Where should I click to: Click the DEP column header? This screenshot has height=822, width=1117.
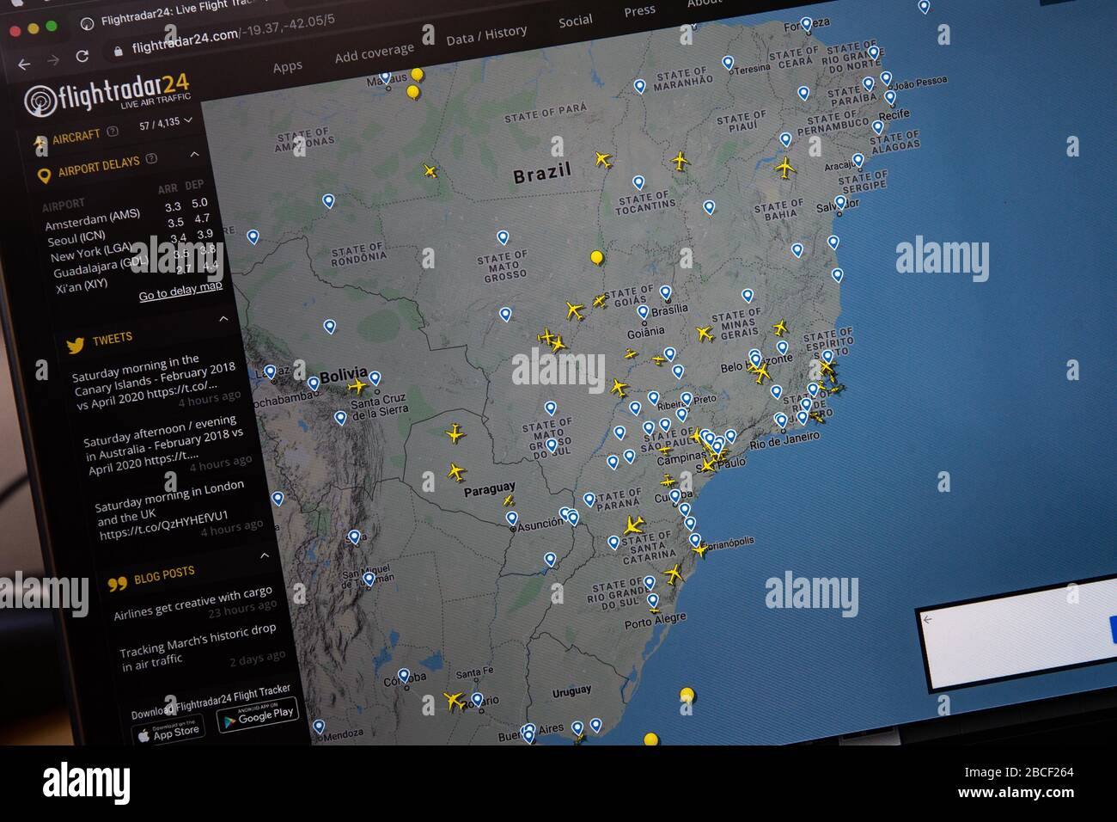[x=194, y=185]
